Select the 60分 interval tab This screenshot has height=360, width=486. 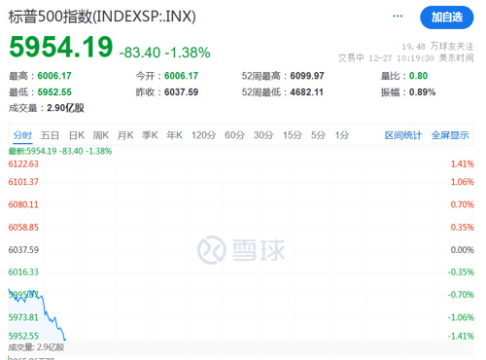(235, 135)
